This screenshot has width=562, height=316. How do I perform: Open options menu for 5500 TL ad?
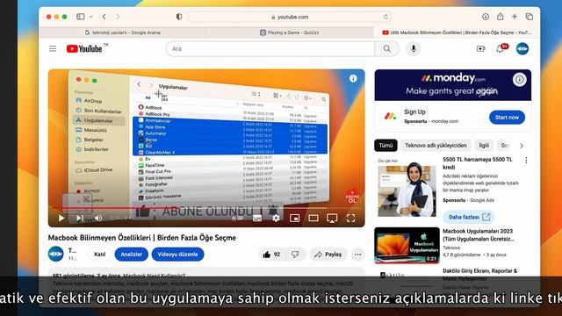point(526,160)
